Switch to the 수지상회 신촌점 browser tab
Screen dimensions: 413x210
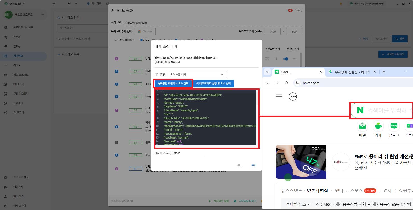[352, 72]
